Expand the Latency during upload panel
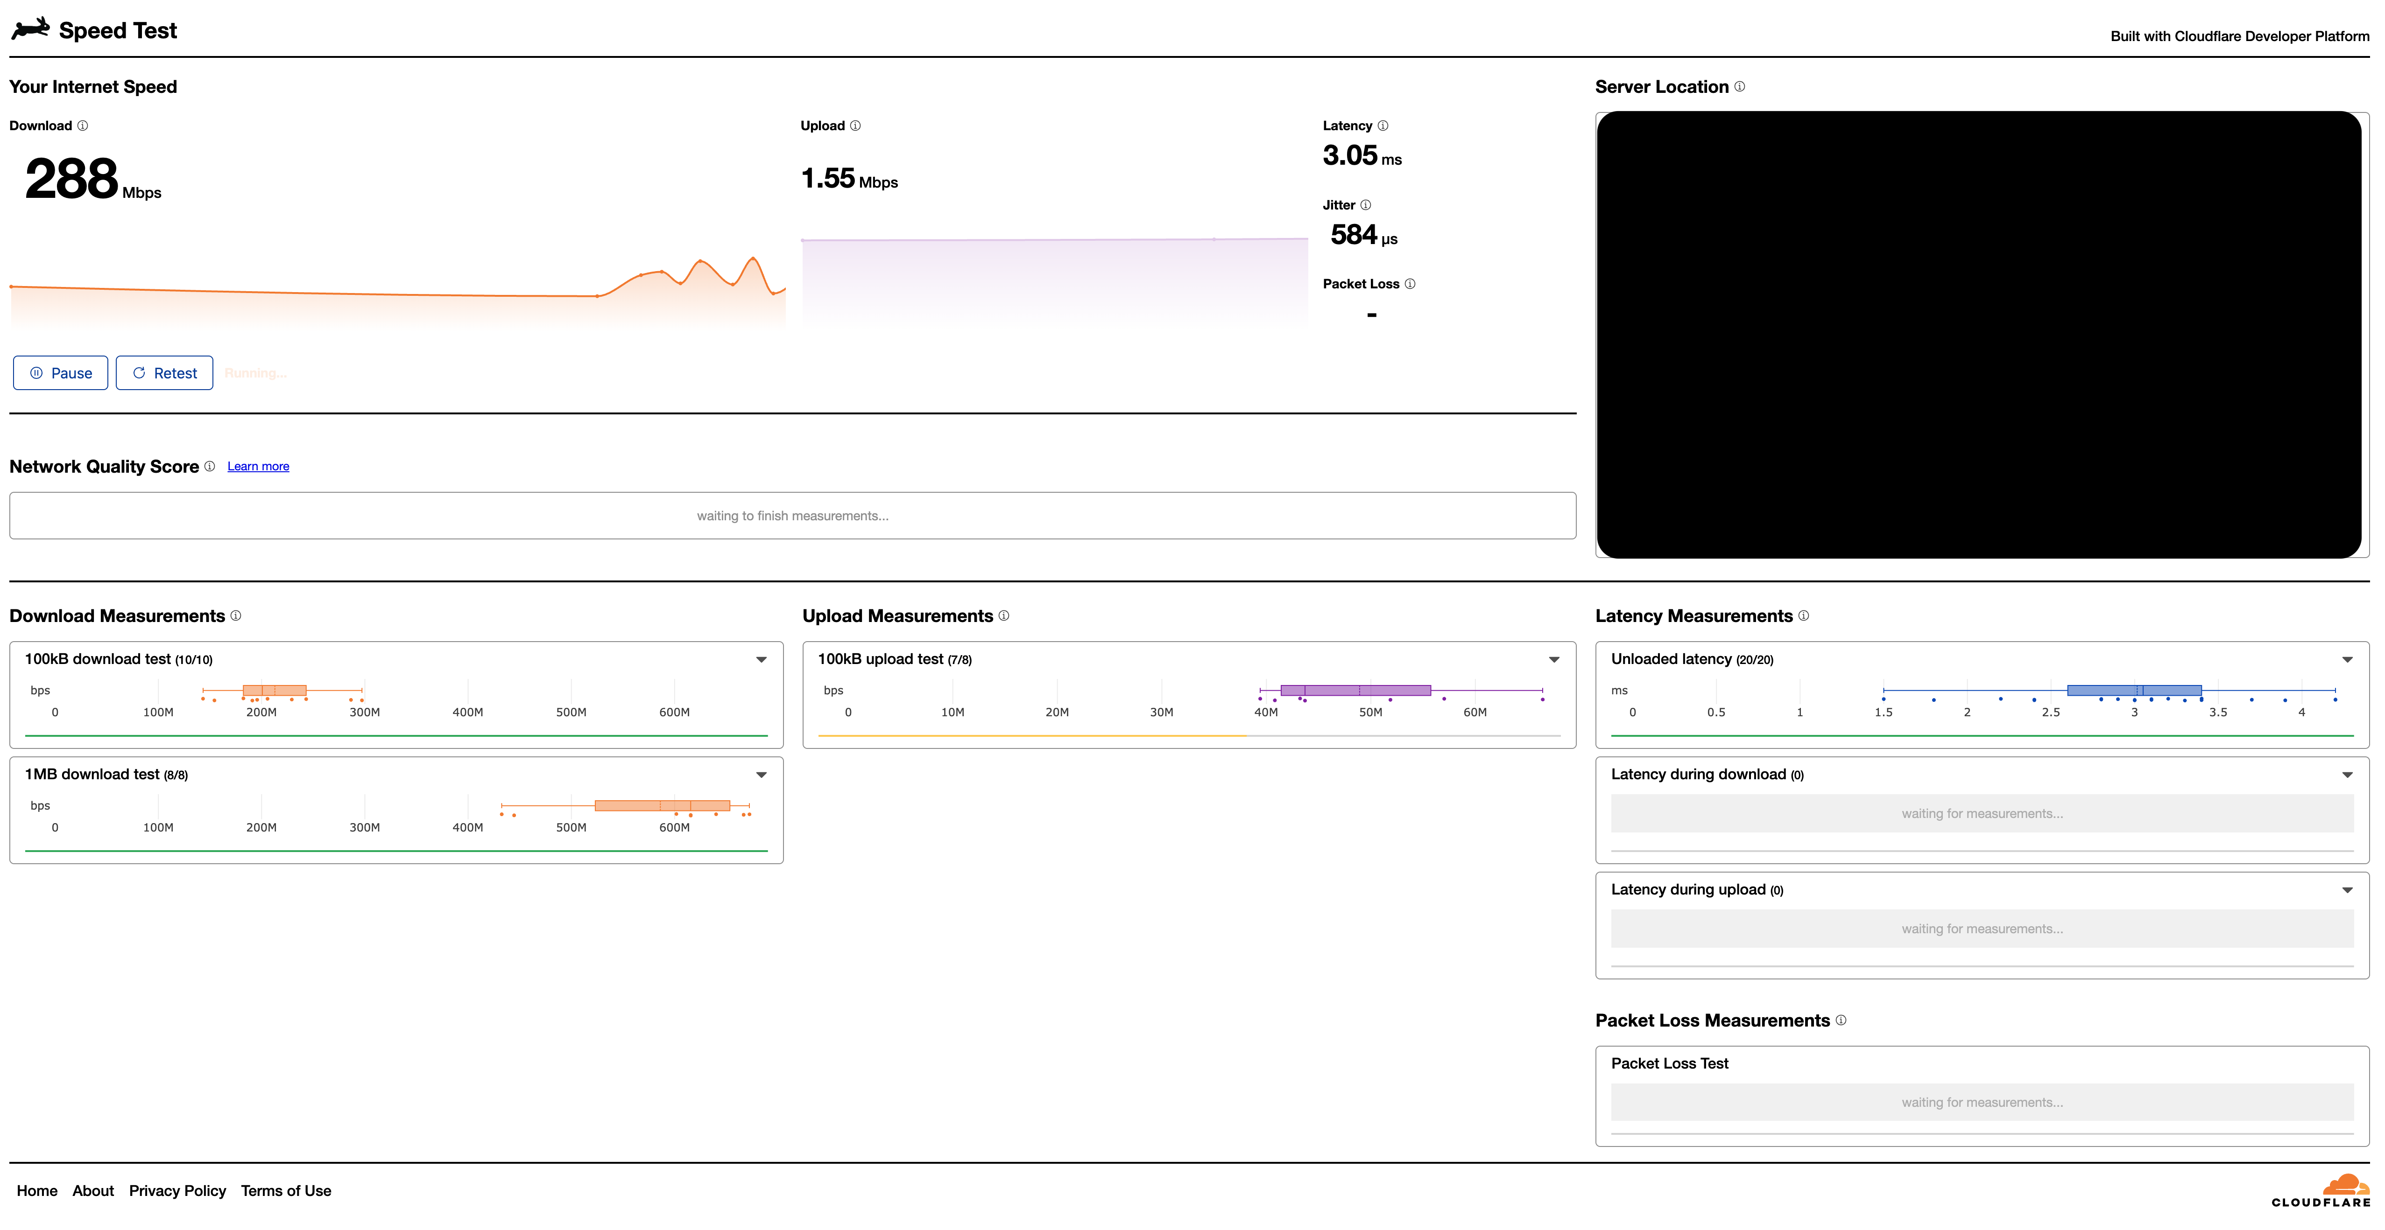The width and height of the screenshot is (2385, 1230). pos(2347,890)
